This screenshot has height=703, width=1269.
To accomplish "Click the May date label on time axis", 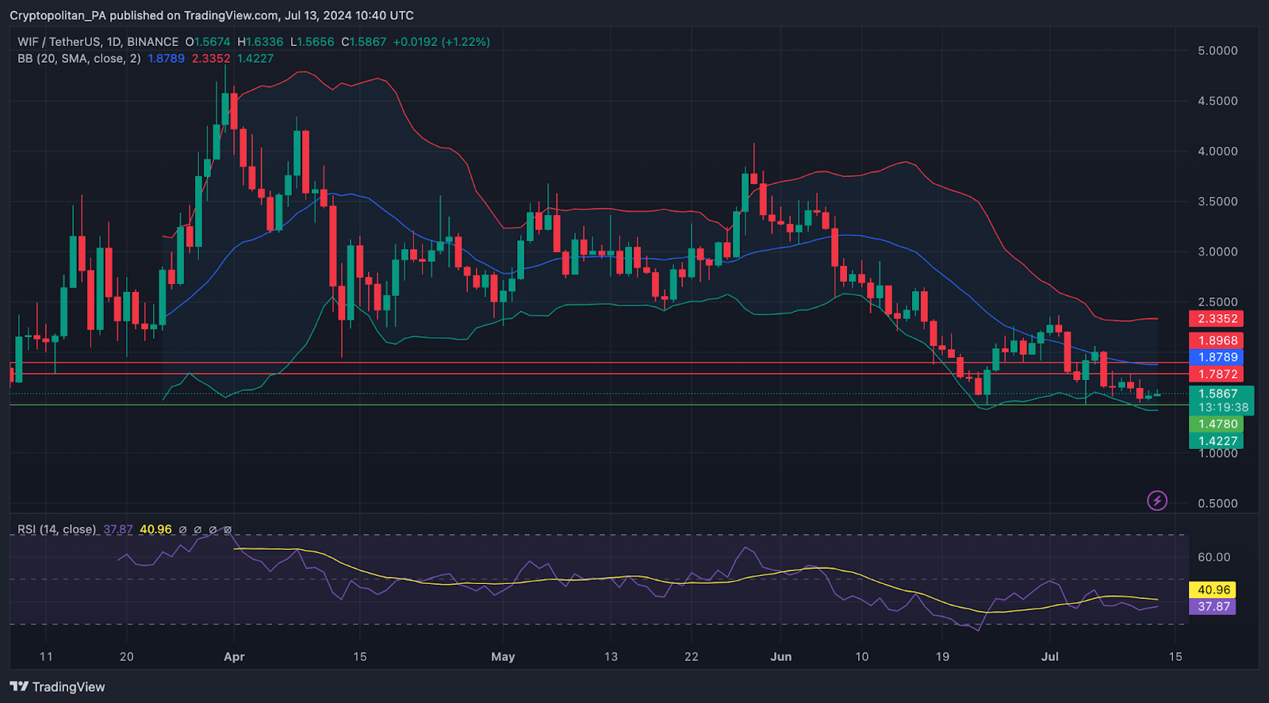I will click(x=503, y=657).
